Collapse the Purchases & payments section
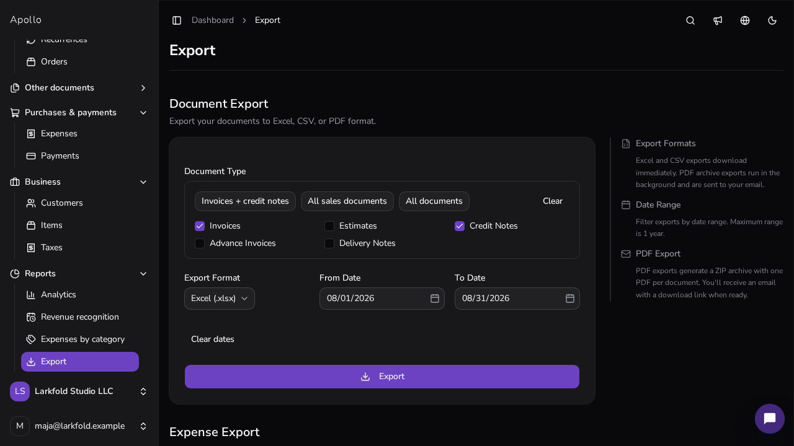Image resolution: width=794 pixels, height=446 pixels. click(x=79, y=113)
